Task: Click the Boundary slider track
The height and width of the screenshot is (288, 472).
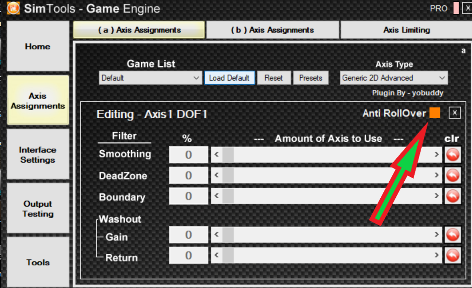Action: pos(326,196)
